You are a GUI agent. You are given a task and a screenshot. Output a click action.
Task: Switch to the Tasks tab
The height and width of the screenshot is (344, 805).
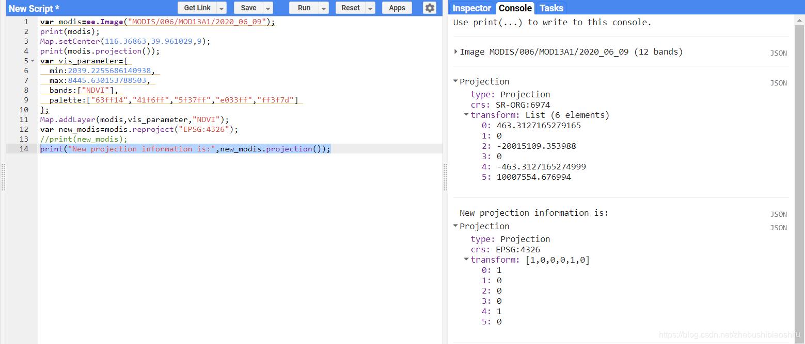tap(551, 8)
